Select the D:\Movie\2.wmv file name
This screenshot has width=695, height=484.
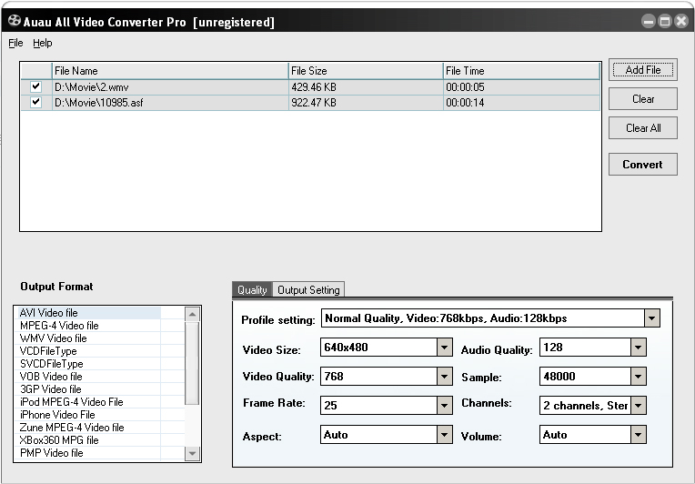(x=91, y=86)
